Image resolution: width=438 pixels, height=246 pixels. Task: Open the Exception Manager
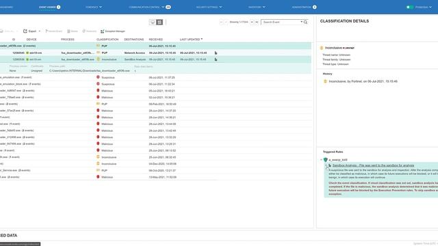coord(113,31)
